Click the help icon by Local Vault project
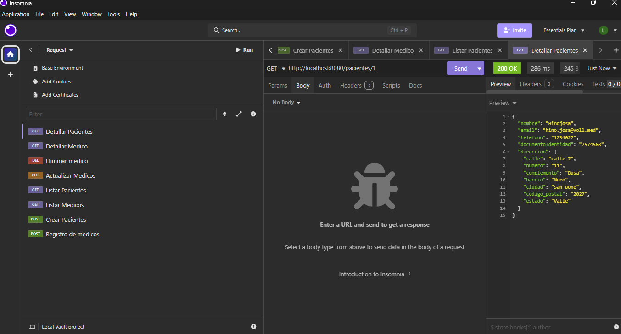 254,327
